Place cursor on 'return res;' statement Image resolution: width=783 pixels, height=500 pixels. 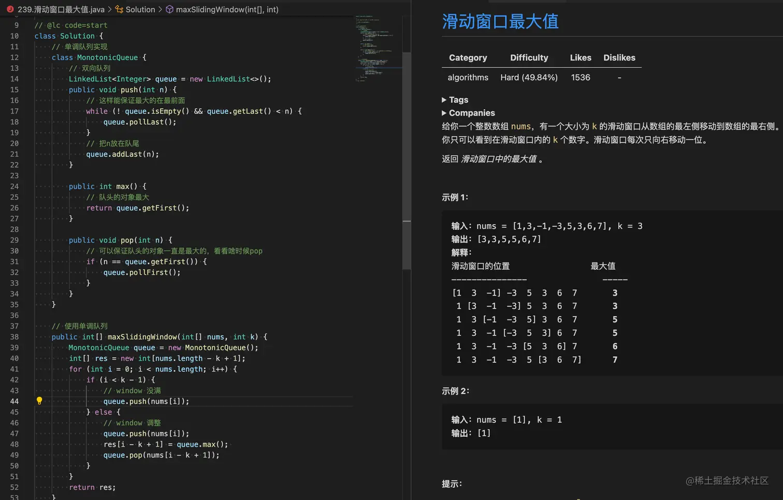(92, 488)
